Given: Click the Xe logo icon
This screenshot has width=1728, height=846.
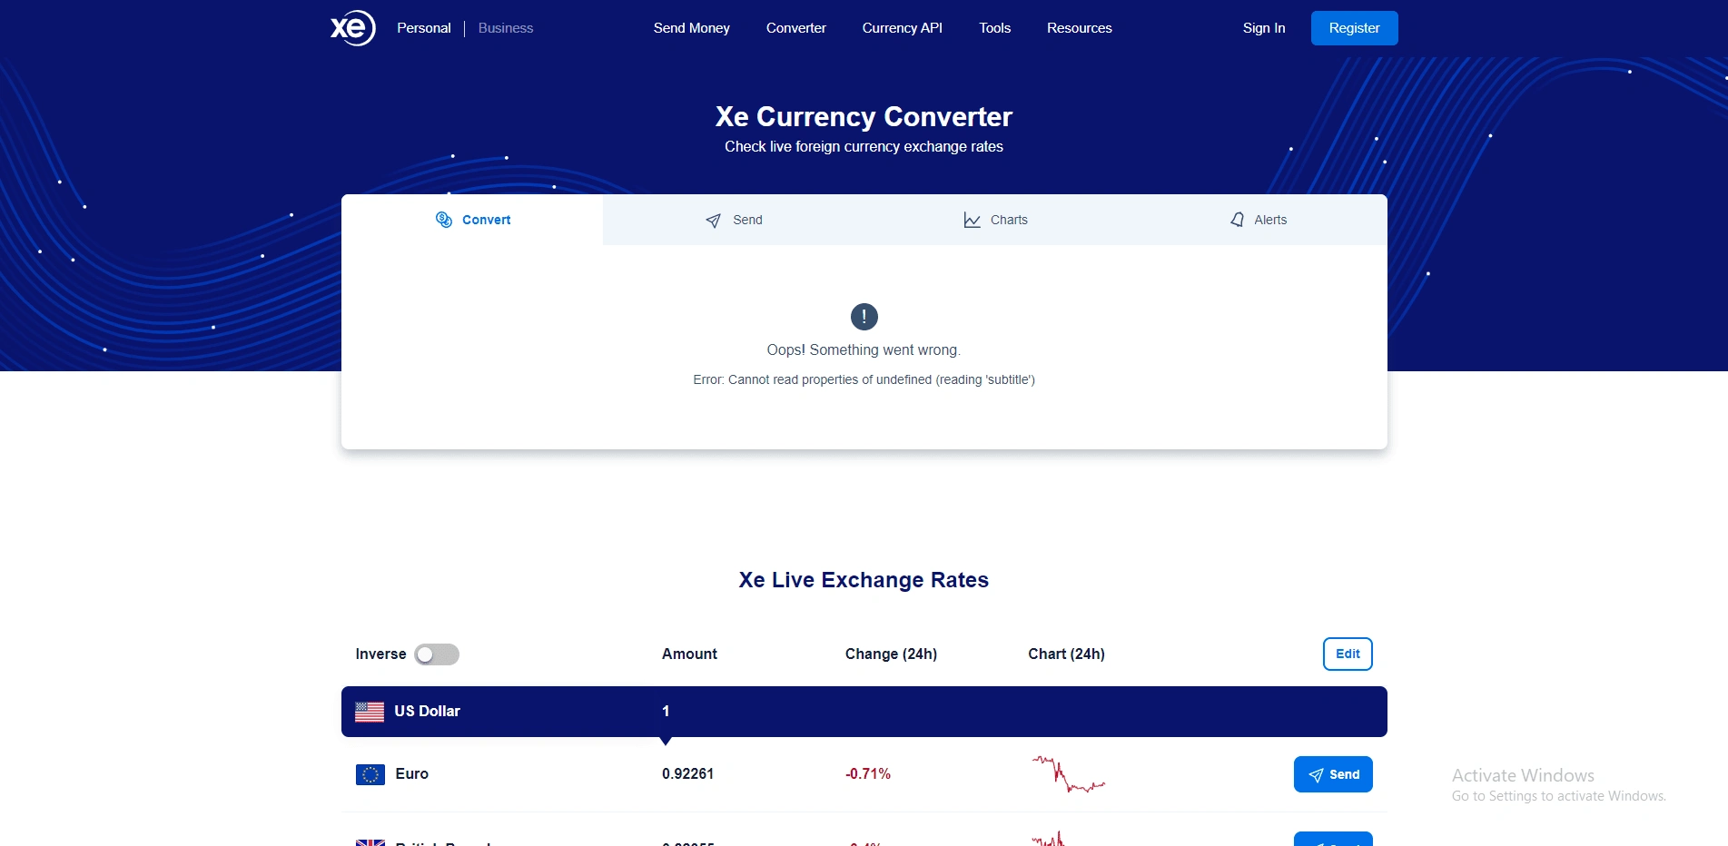Looking at the screenshot, I should tap(352, 28).
